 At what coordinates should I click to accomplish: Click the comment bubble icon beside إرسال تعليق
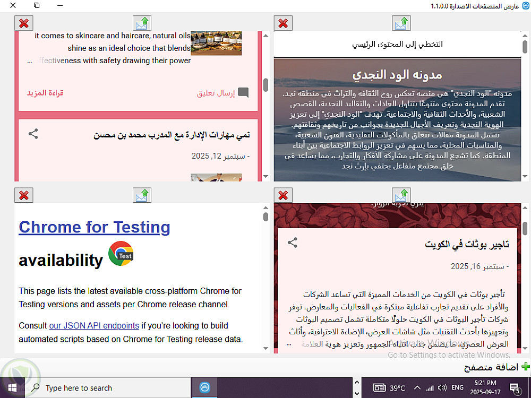pos(243,92)
